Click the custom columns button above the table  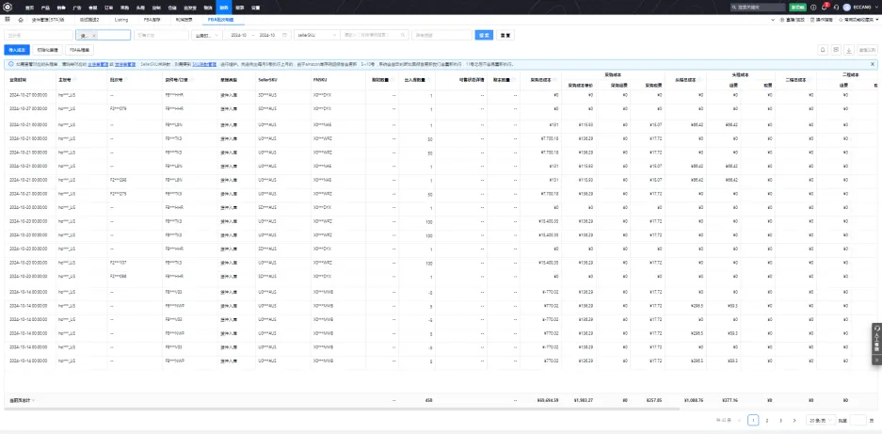pos(868,50)
